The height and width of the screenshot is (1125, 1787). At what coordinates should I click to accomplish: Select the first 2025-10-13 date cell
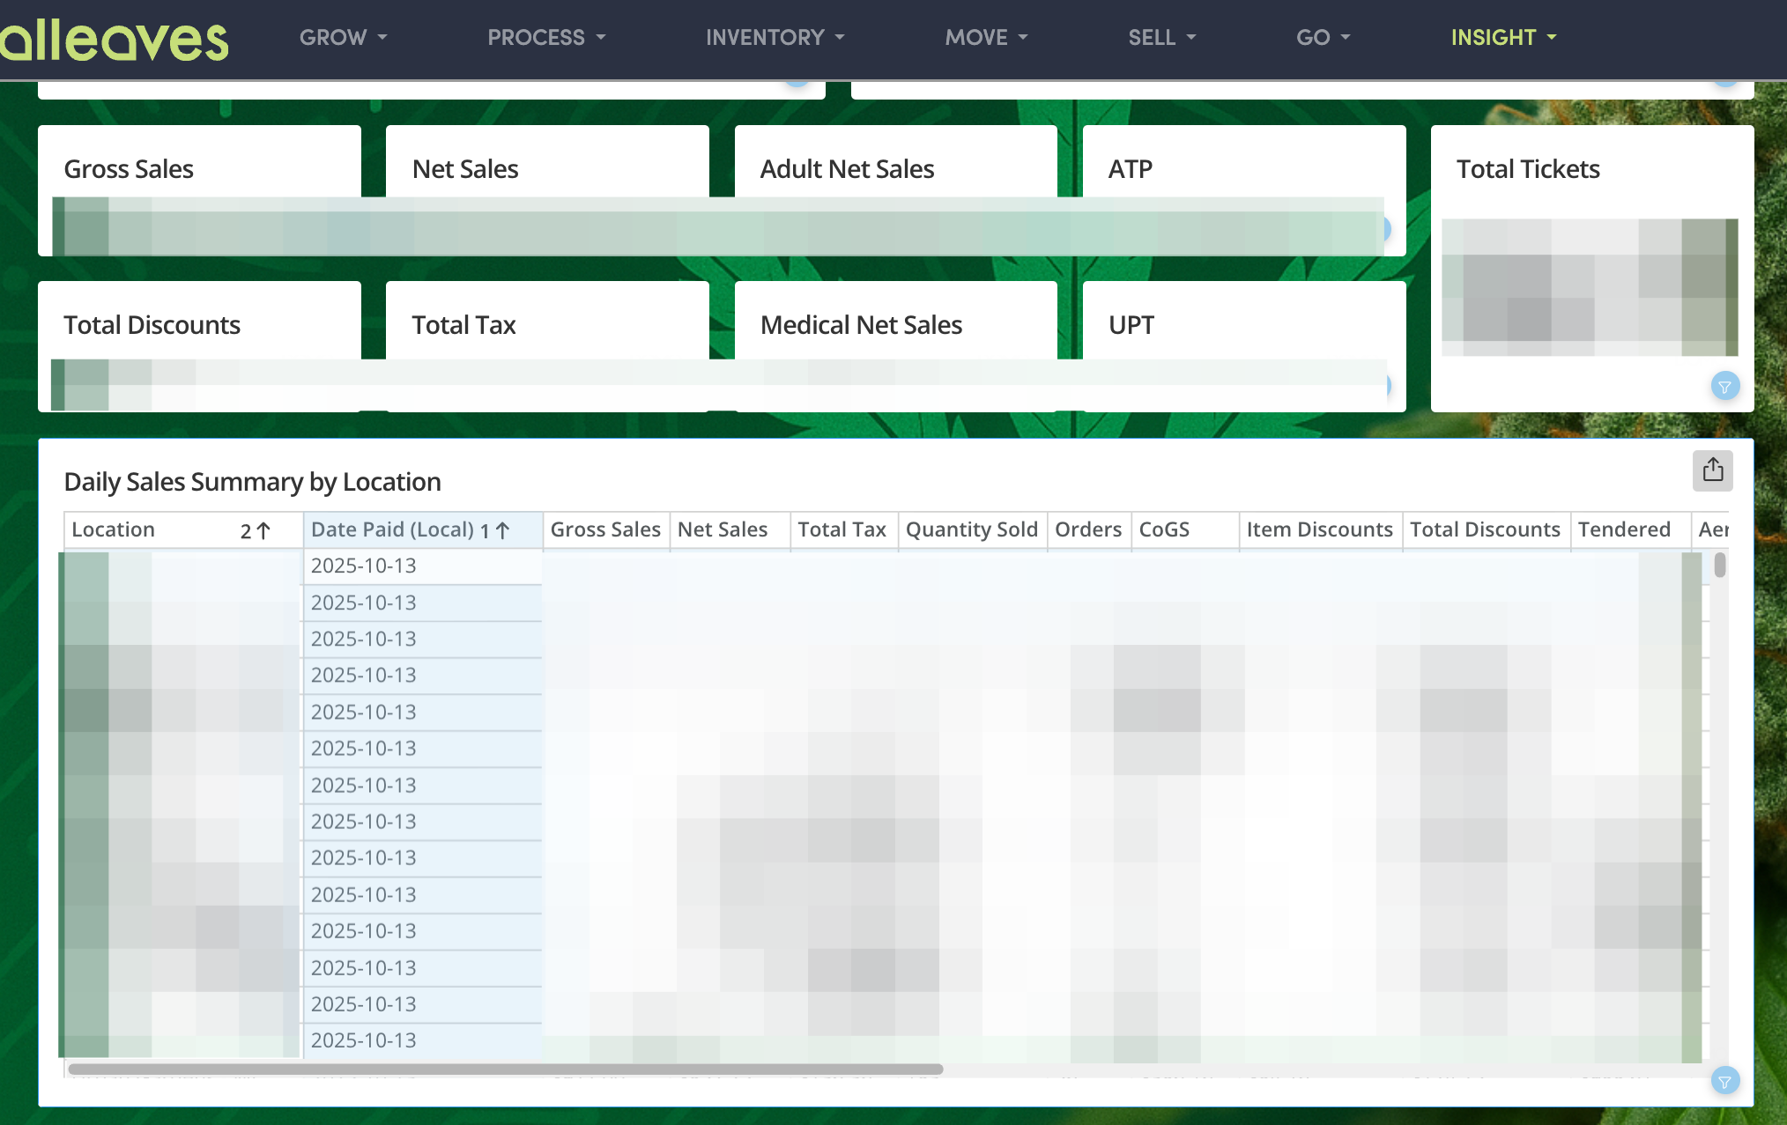(422, 566)
